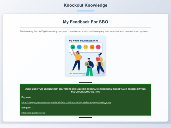
Task: Select the 'Knockout Knowledge' site title
Action: pyautogui.click(x=85, y=5)
